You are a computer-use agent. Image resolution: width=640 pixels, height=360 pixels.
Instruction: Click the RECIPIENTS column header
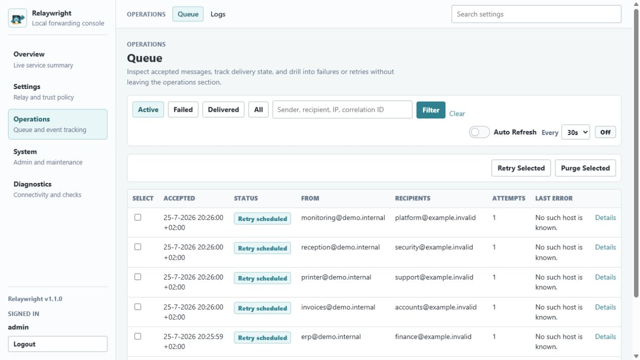[x=413, y=198]
